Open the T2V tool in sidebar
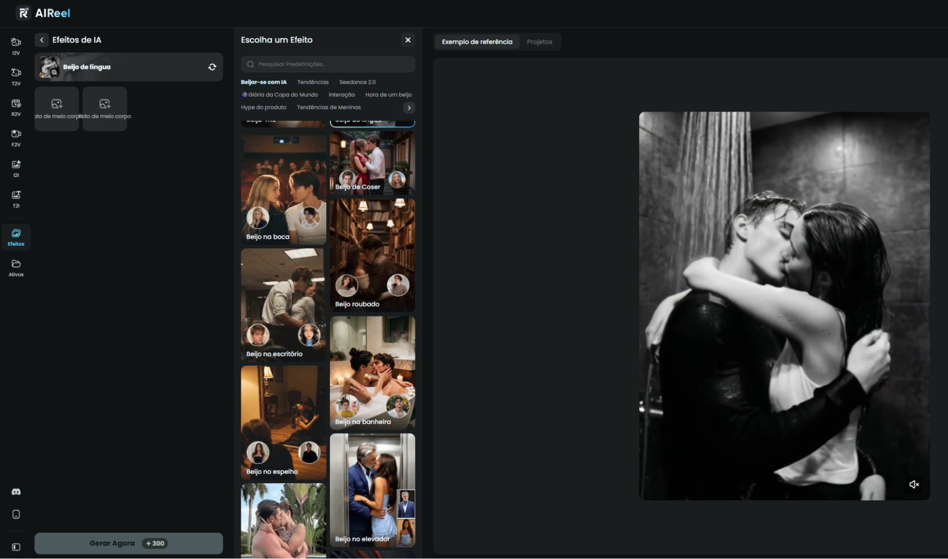Screen dimensions: 948x559 point(16,77)
